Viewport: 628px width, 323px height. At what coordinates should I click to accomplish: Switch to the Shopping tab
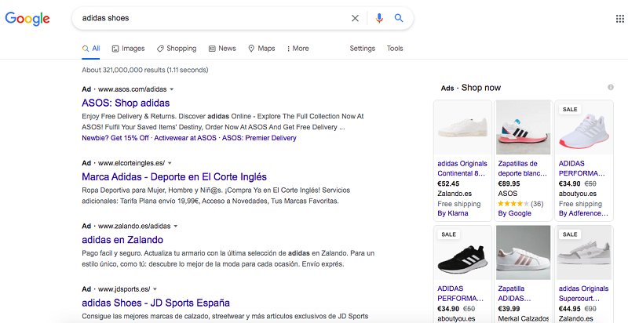coord(176,49)
